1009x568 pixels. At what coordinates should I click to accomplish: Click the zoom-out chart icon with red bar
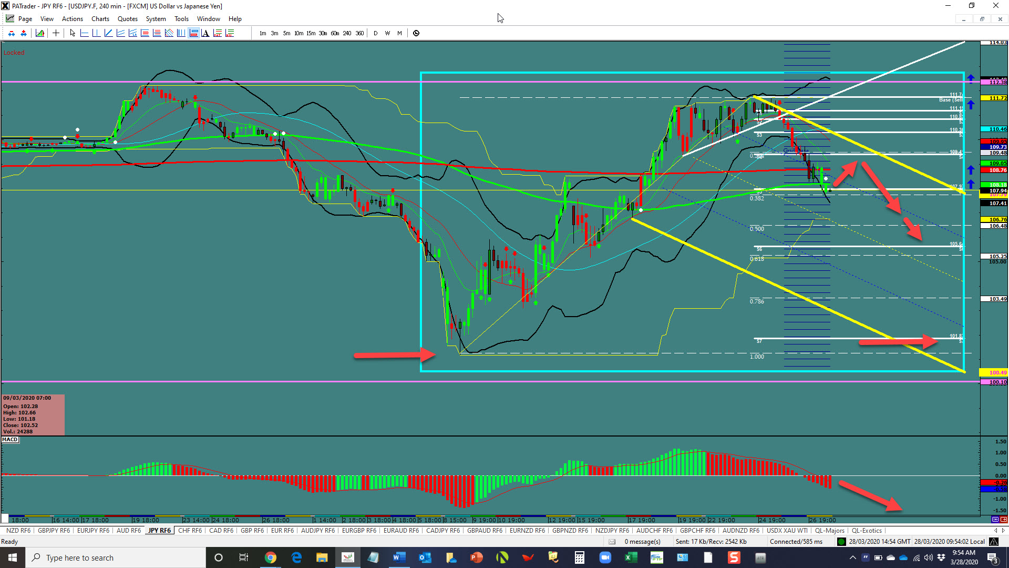pyautogui.click(x=12, y=33)
